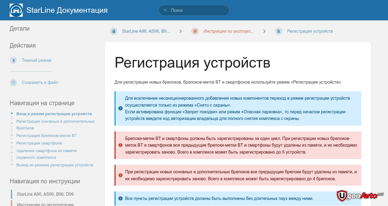Click the Навигация на странице heading
This screenshot has width=388, height=206.
pyautogui.click(x=42, y=103)
